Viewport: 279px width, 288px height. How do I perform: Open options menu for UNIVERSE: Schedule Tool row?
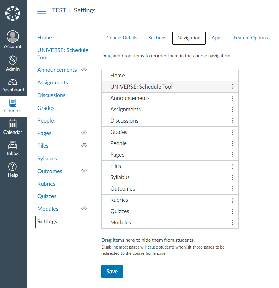(x=233, y=87)
